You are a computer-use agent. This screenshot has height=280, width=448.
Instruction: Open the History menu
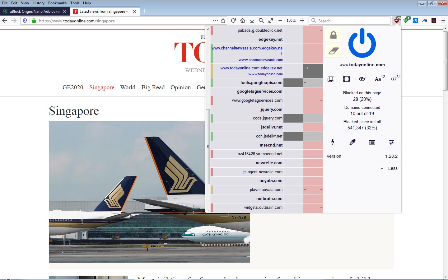39,3
